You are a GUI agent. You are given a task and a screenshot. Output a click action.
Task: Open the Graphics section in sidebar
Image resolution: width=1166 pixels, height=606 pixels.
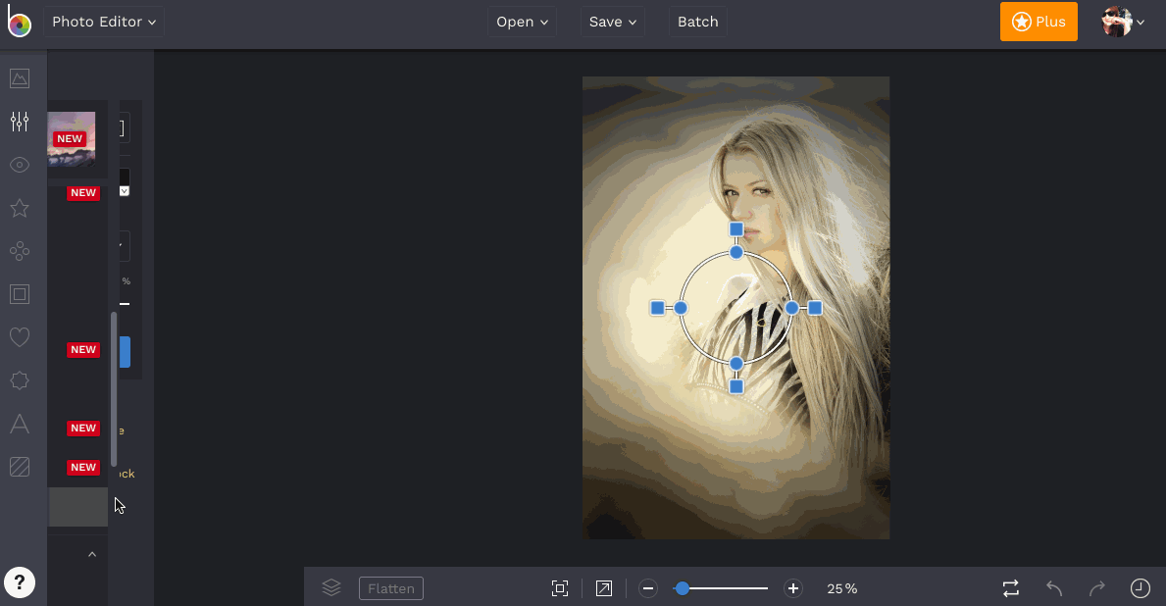20,380
